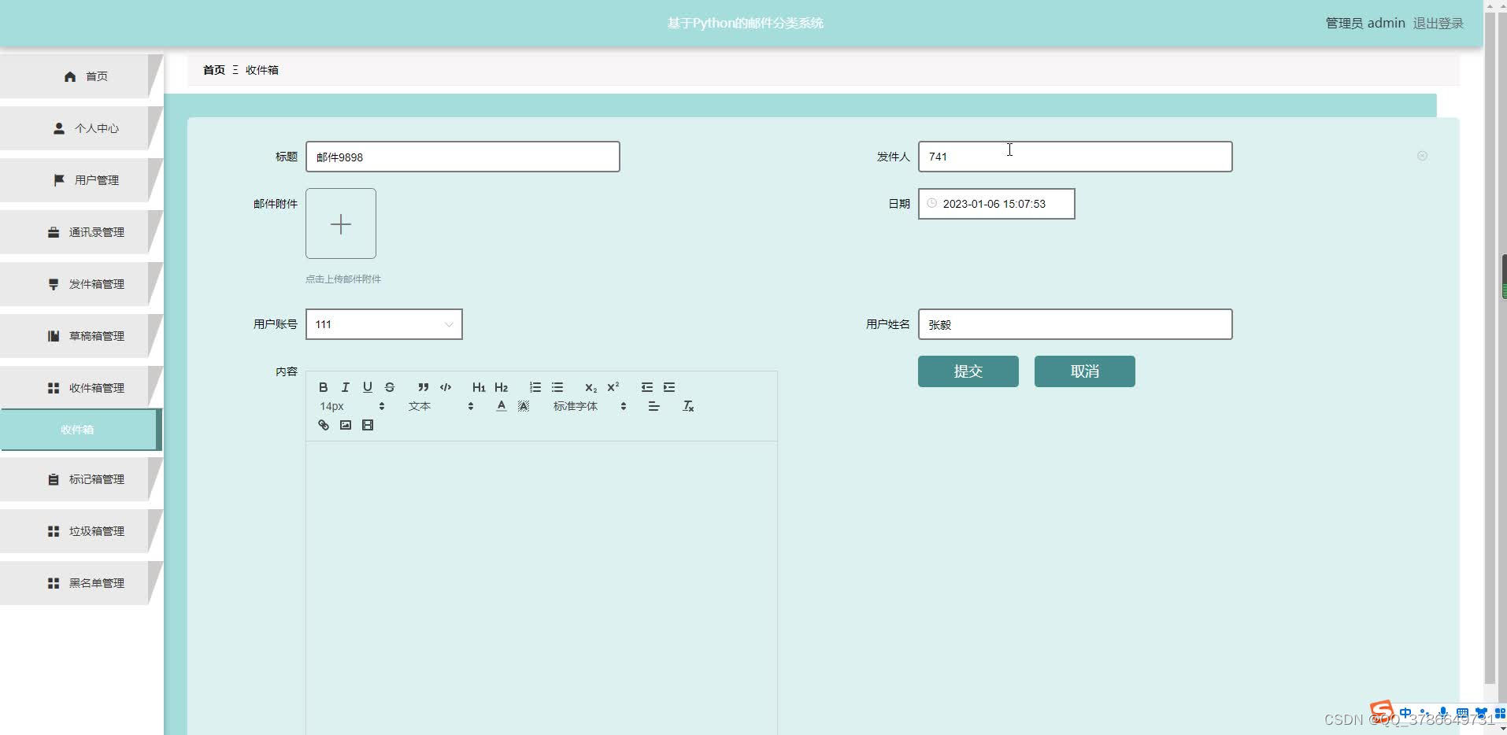
Task: Clear text formatting in the editor
Action: click(x=688, y=406)
